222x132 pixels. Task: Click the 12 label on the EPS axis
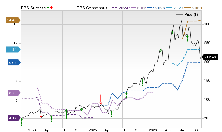pos(15,43)
